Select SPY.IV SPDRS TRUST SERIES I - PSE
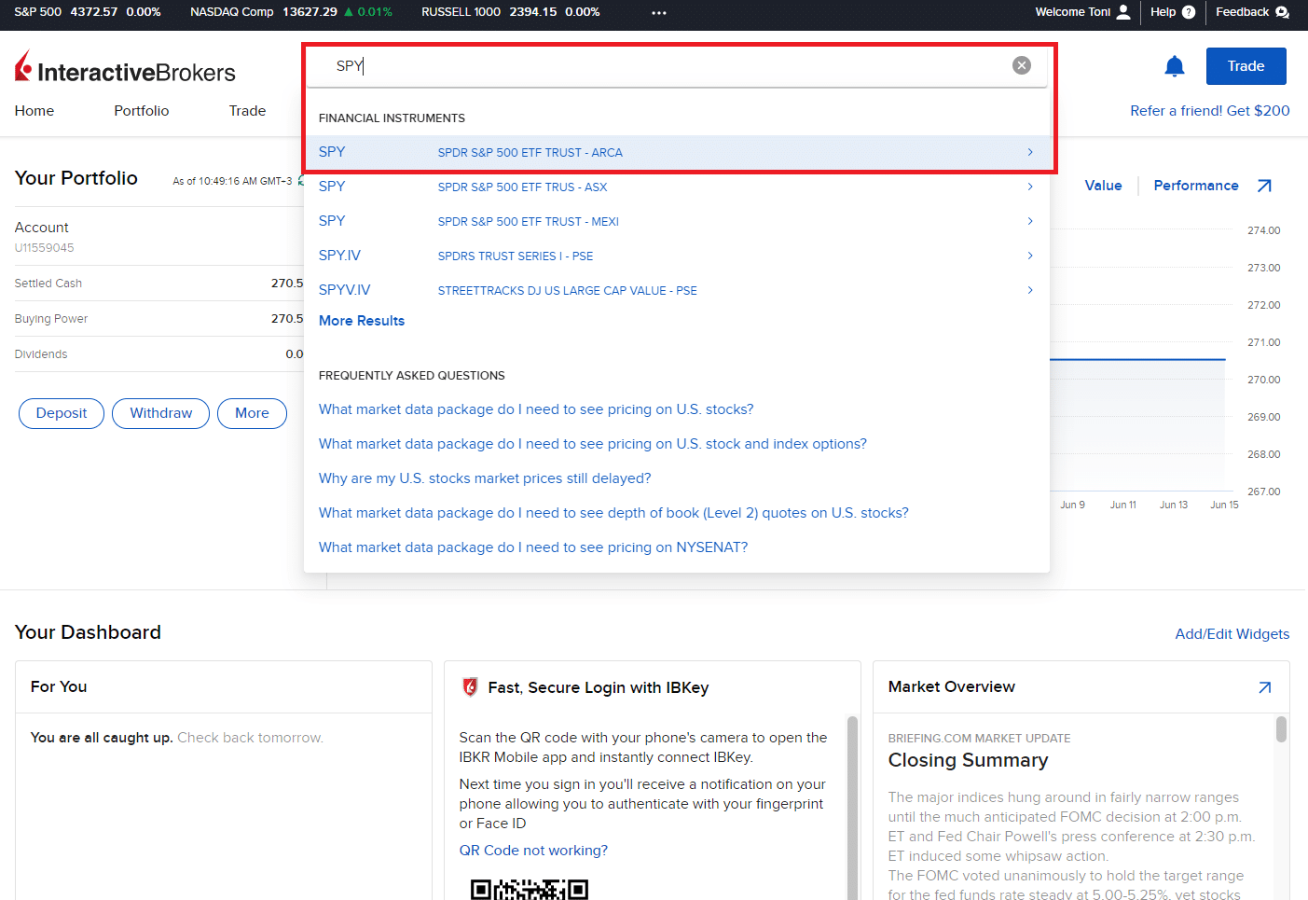 click(x=677, y=256)
